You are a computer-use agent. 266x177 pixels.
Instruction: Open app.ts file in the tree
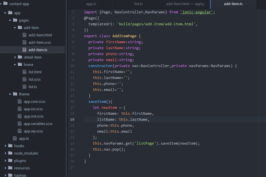[x=24, y=139]
